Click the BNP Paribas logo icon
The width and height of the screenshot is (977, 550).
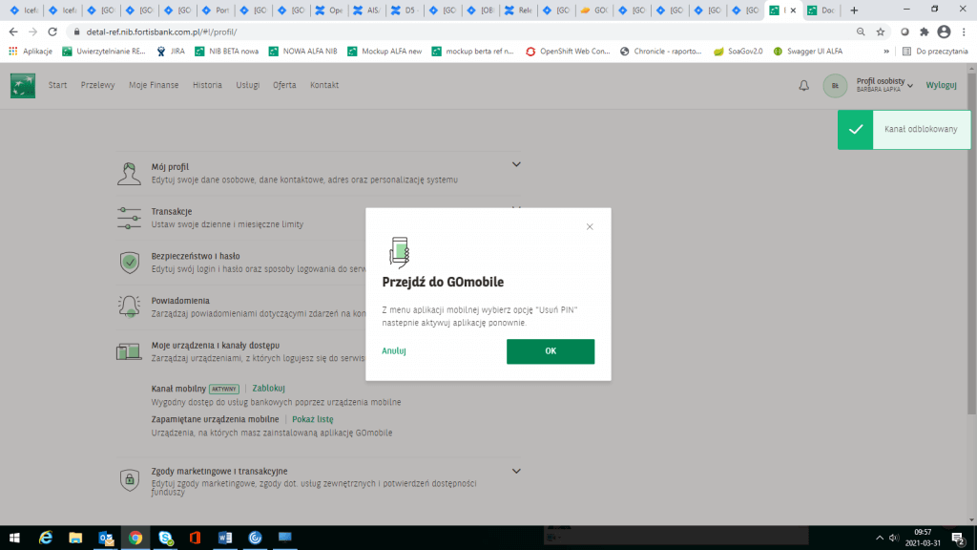pyautogui.click(x=23, y=86)
